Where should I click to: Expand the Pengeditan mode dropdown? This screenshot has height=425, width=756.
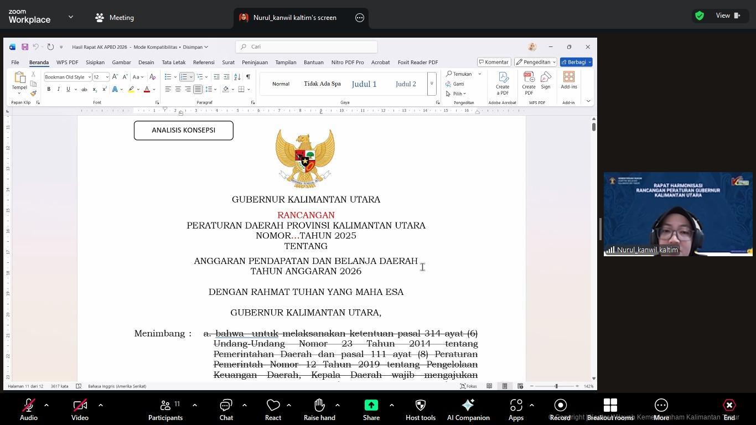tap(555, 62)
